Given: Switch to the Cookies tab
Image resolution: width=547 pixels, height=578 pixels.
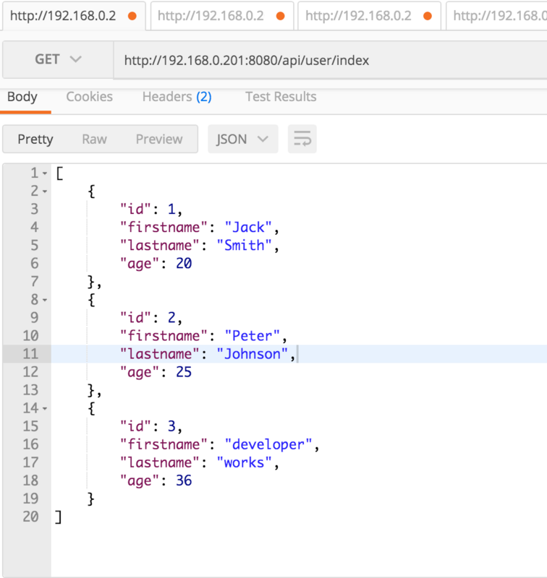Looking at the screenshot, I should tap(89, 97).
